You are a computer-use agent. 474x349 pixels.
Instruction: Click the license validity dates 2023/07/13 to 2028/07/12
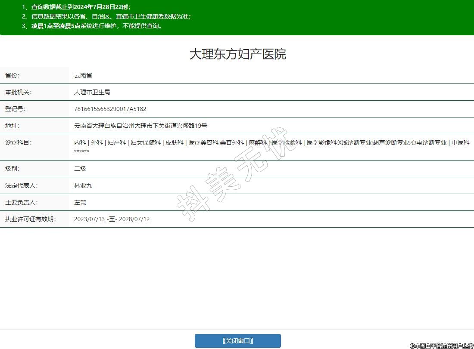(x=112, y=219)
